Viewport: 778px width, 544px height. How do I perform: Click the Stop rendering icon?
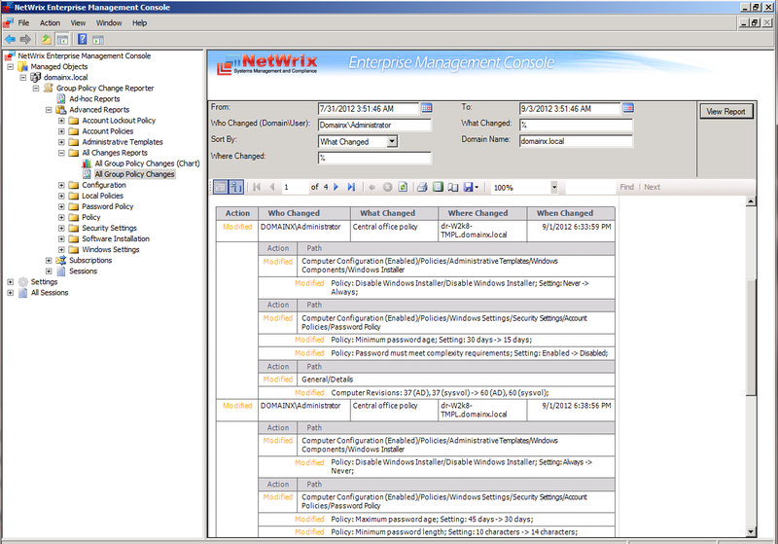(x=387, y=187)
